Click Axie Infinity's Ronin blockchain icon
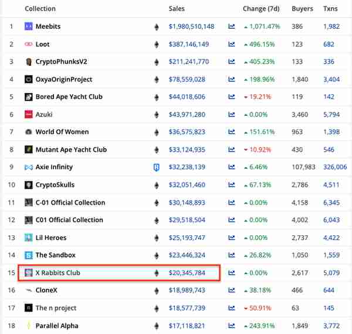The height and width of the screenshot is (334, 352). tap(157, 168)
